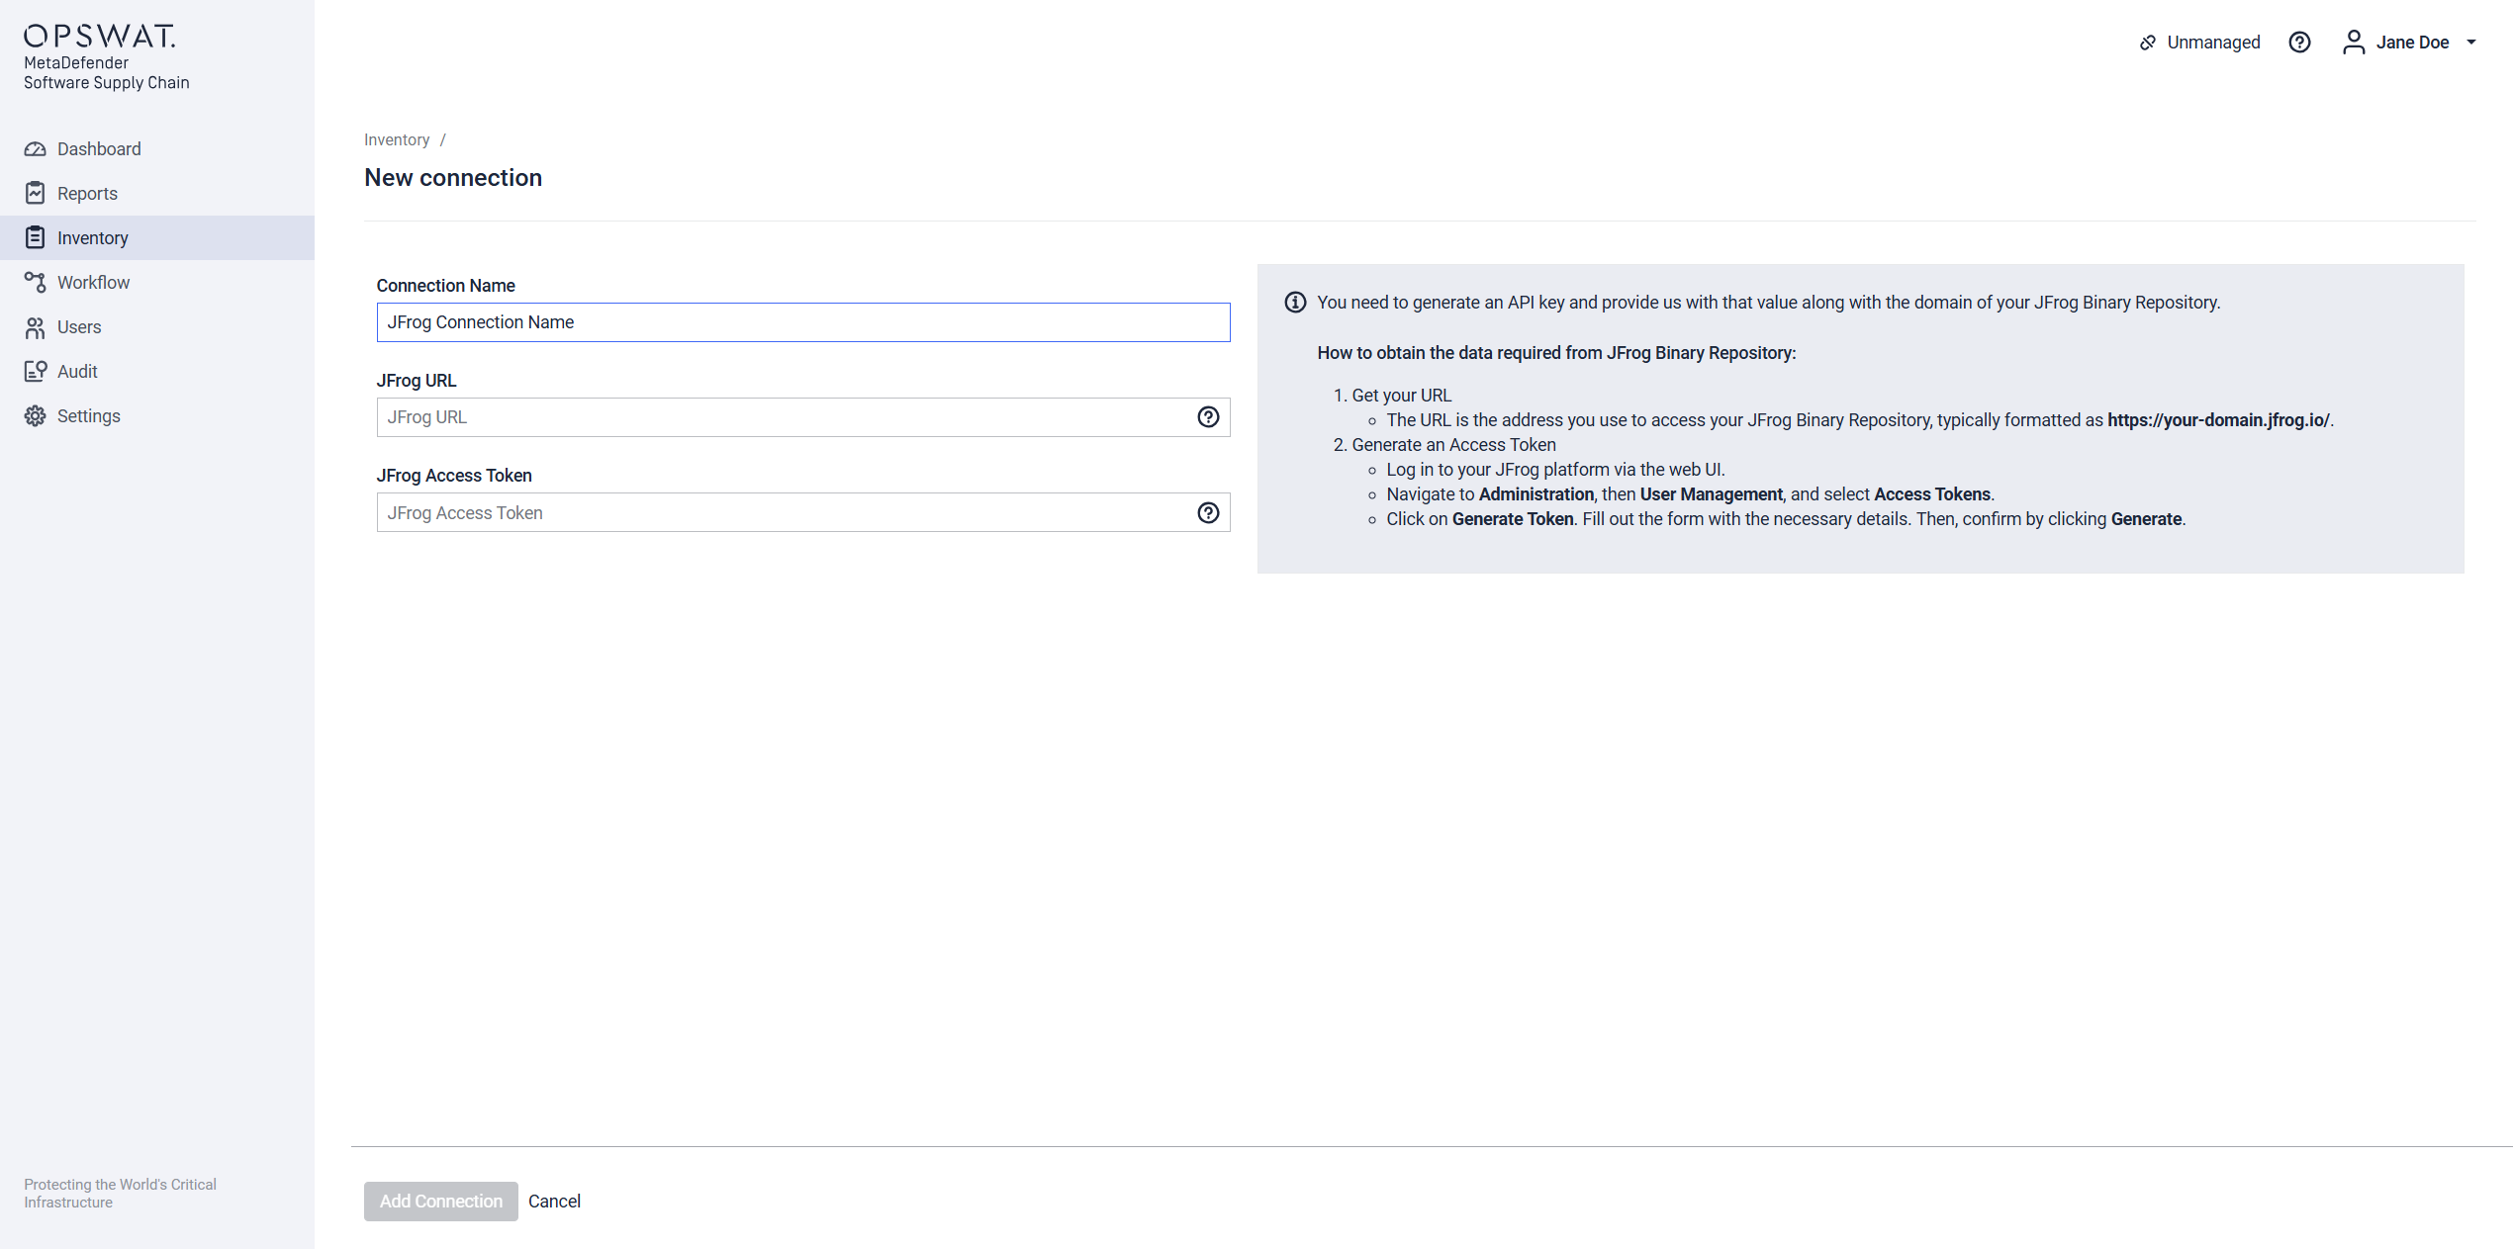Open the Workflow page
Image resolution: width=2513 pixels, height=1249 pixels.
point(157,283)
